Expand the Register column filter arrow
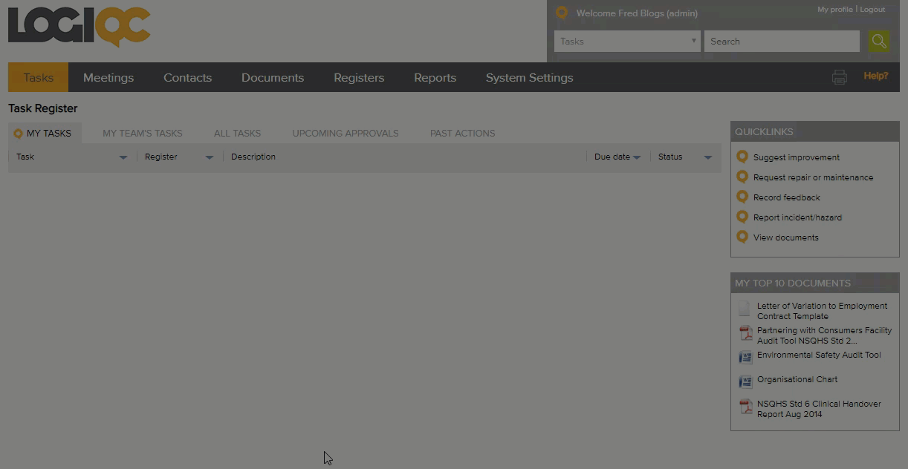 [x=210, y=157]
